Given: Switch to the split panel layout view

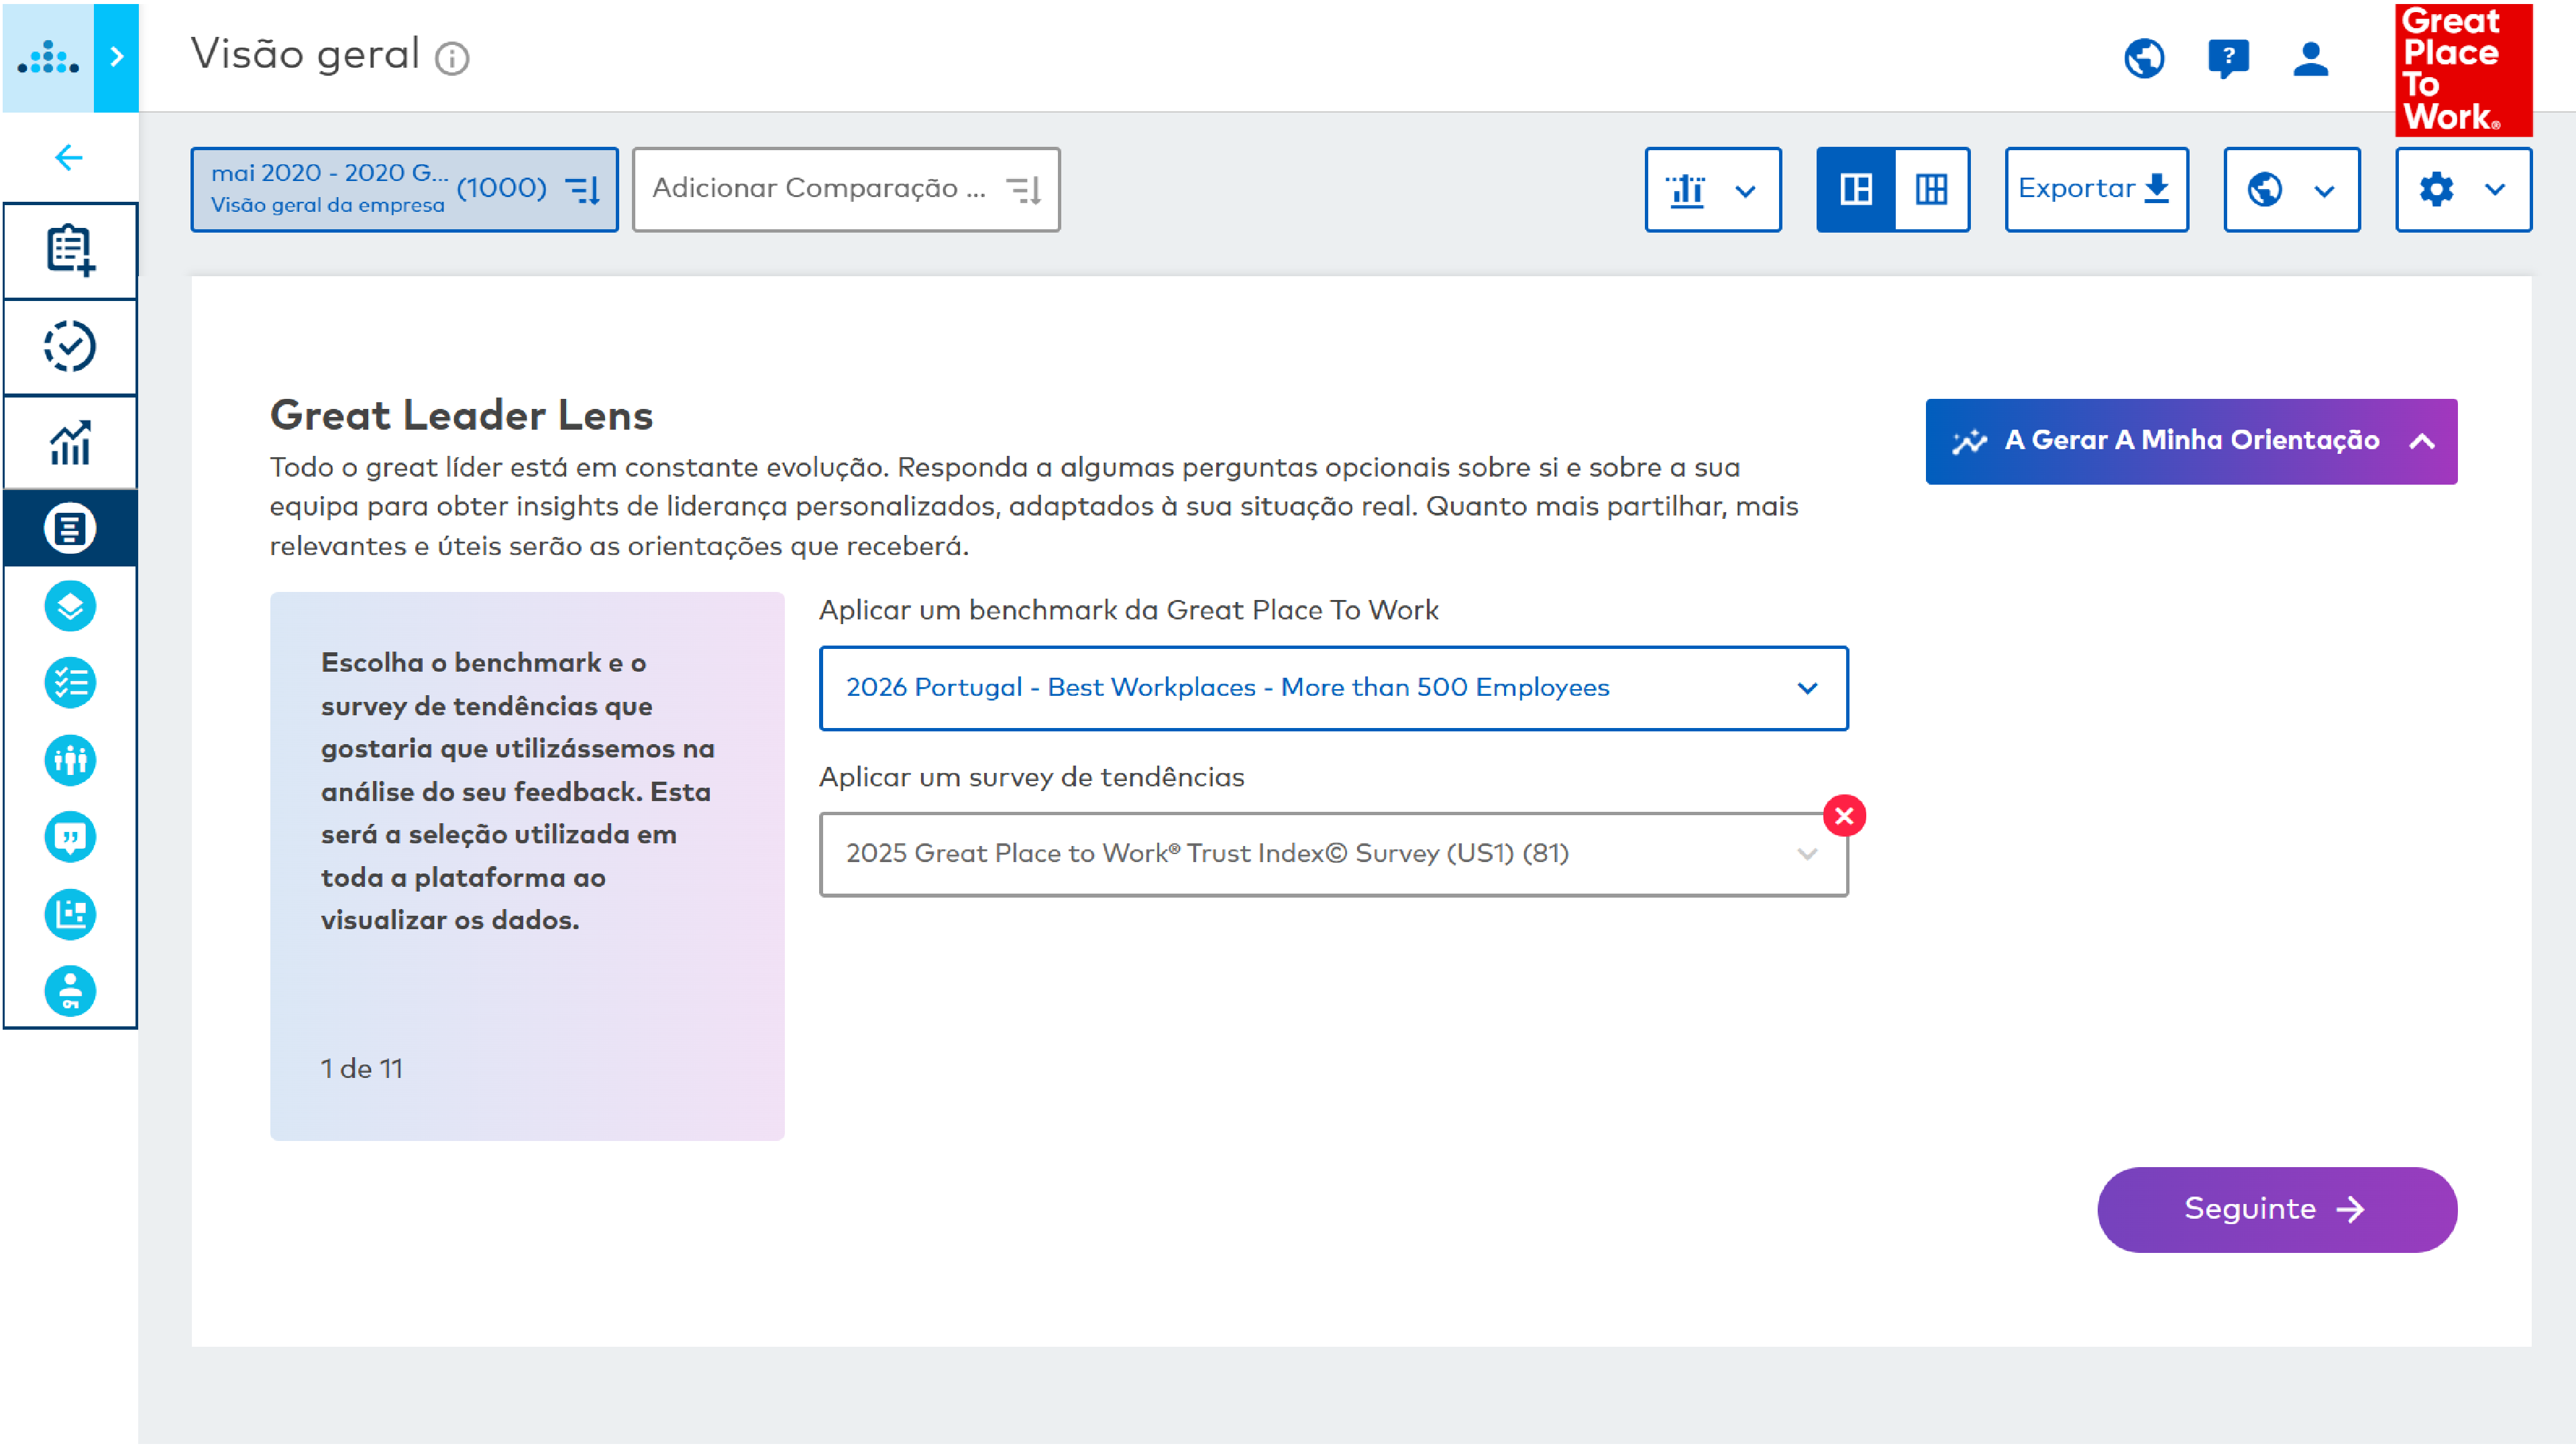Looking at the screenshot, I should [x=1855, y=189].
